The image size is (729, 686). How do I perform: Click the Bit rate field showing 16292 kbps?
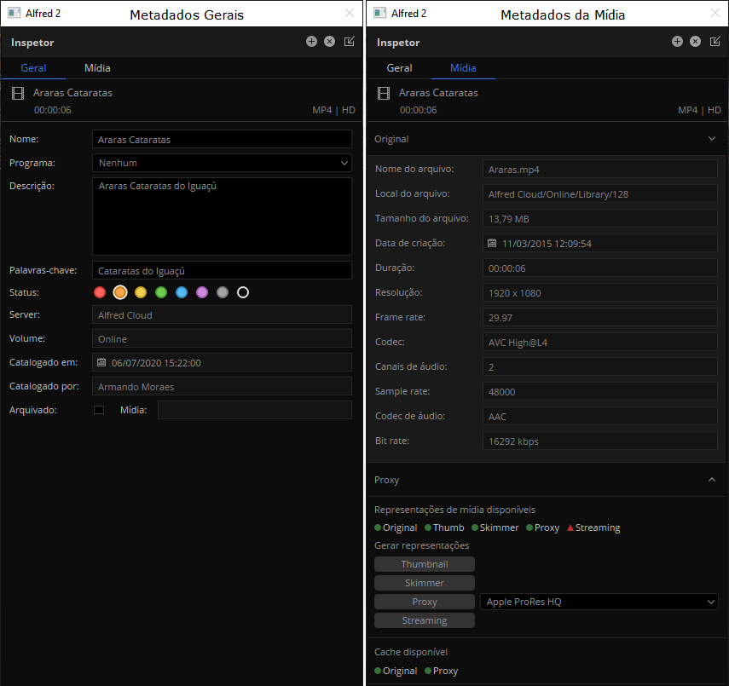pyautogui.click(x=600, y=441)
